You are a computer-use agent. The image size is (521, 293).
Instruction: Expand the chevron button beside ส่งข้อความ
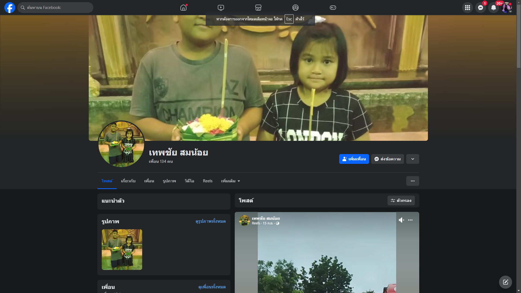(412, 159)
